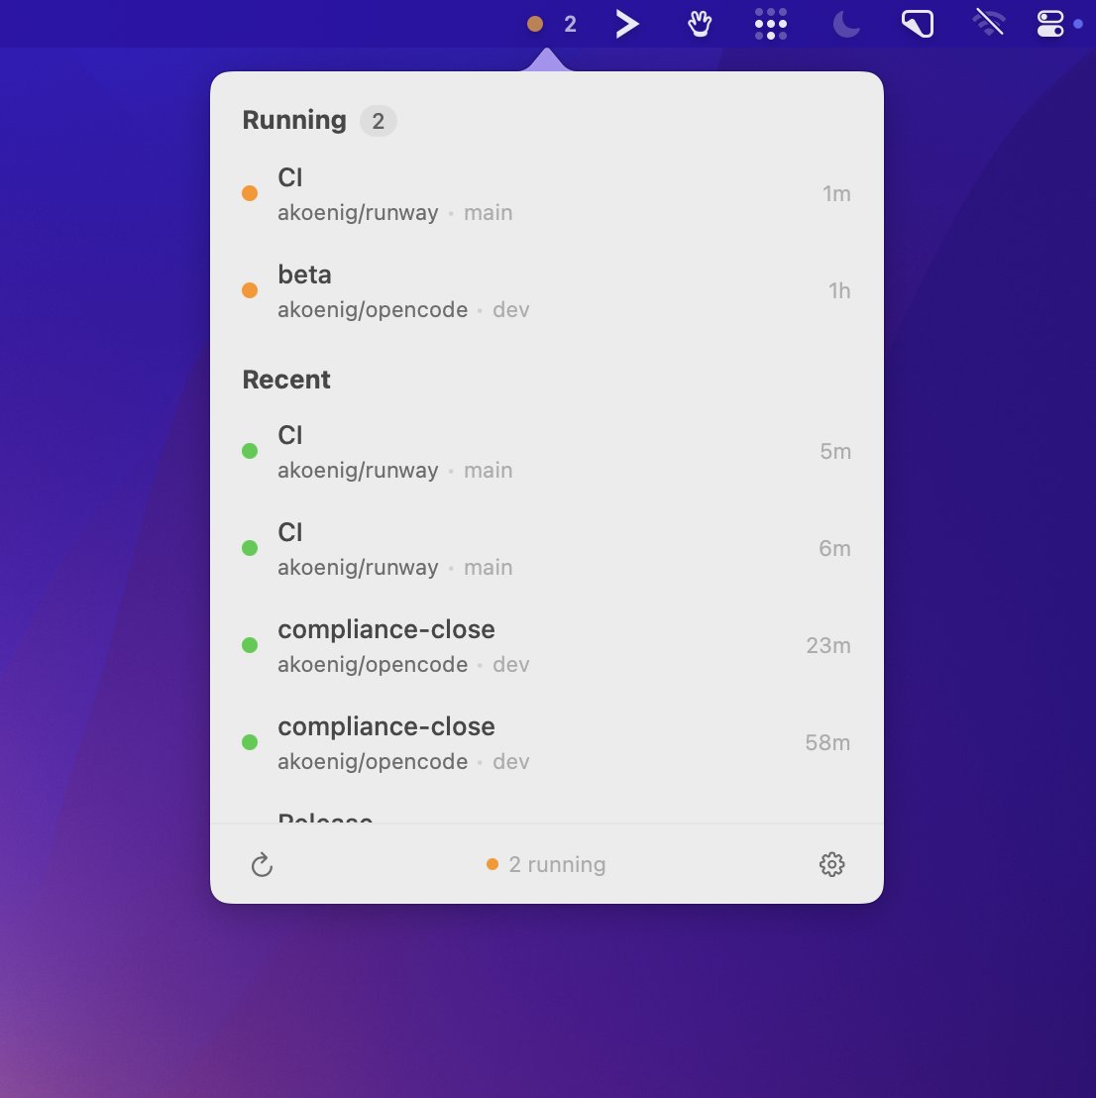Refresh the workflow runs list
This screenshot has height=1098, width=1096.
point(262,865)
